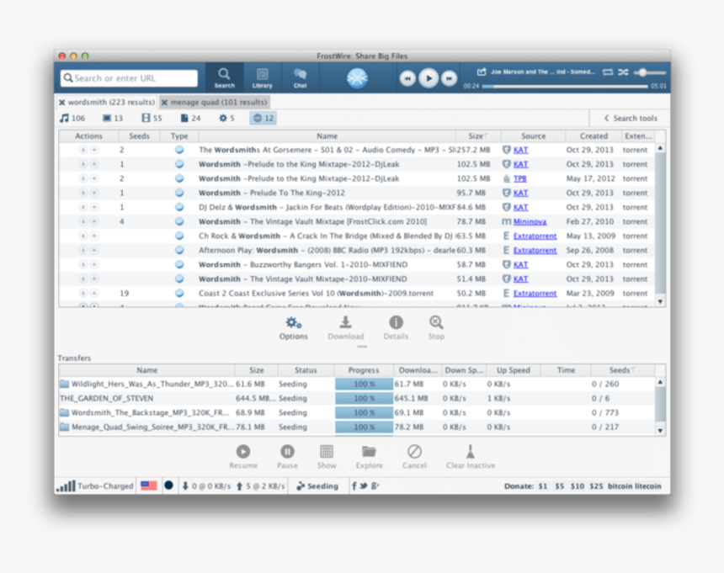The height and width of the screenshot is (573, 724).
Task: Click the Explore folder button
Action: click(x=369, y=457)
